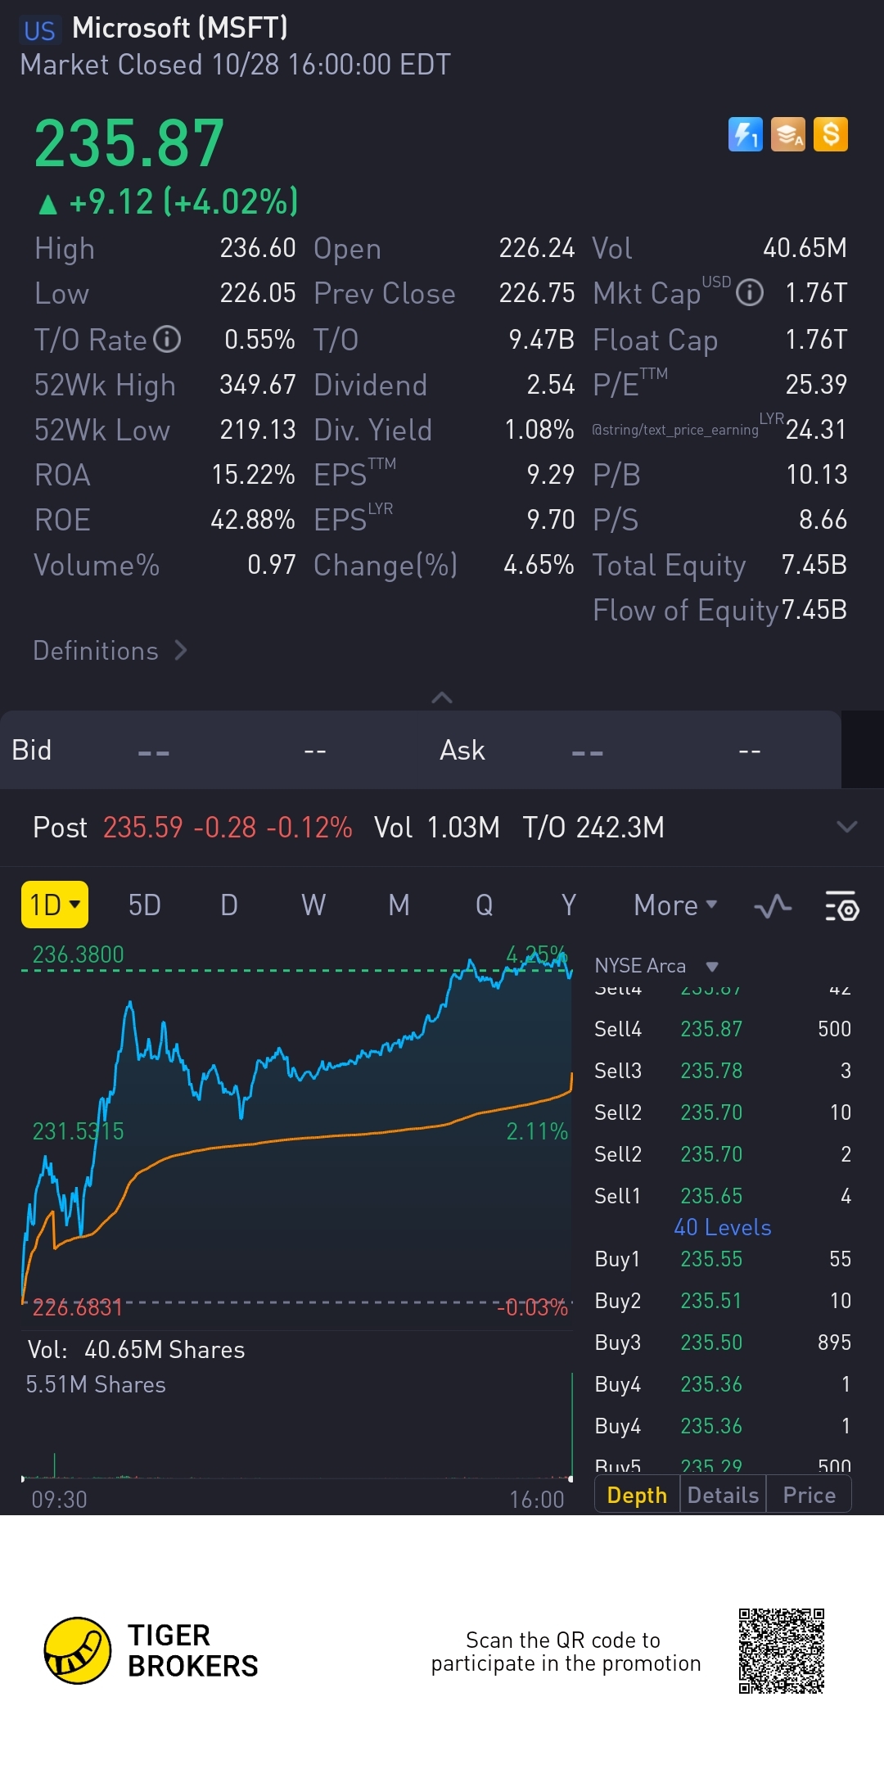Switch to the Details tab
884x1787 pixels.
click(723, 1495)
